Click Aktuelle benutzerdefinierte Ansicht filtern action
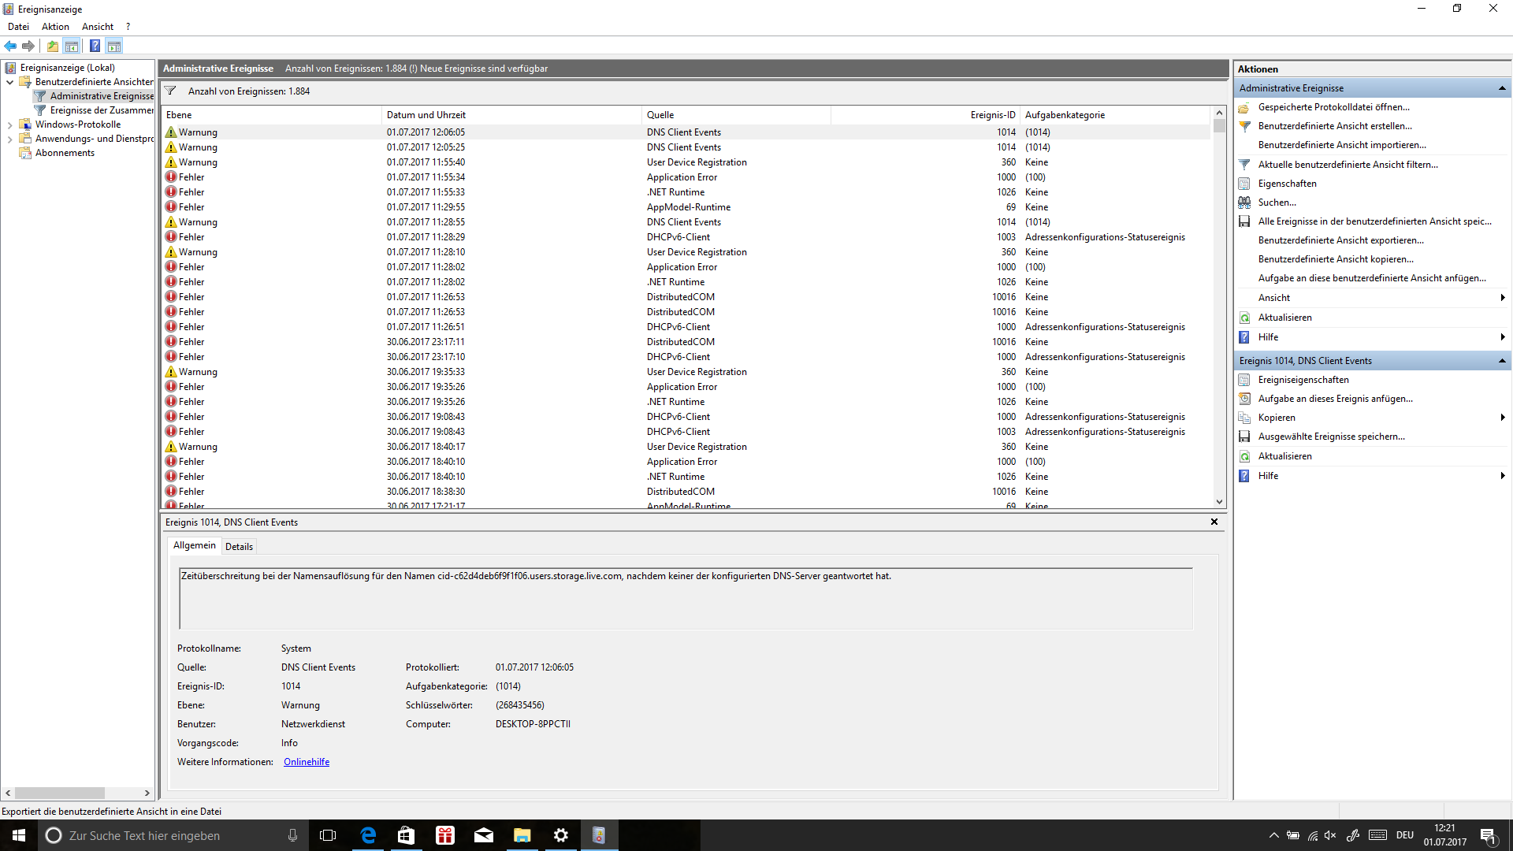Viewport: 1513px width, 851px height. (x=1348, y=165)
